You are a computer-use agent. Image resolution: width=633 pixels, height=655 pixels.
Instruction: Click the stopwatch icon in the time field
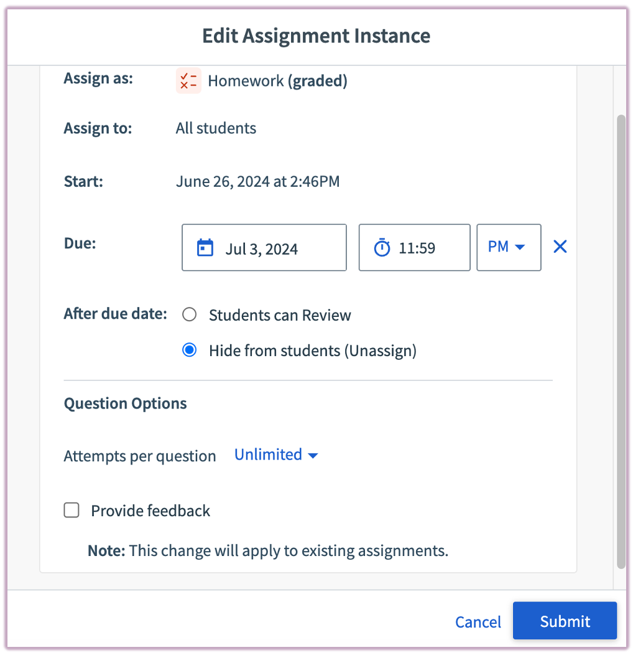pos(384,247)
